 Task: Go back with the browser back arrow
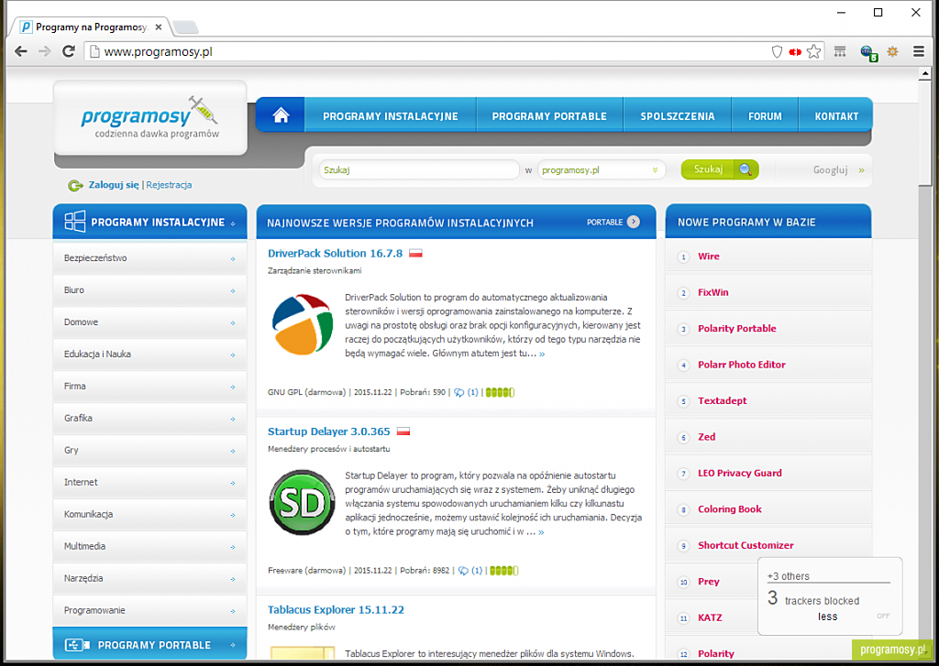pyautogui.click(x=21, y=51)
